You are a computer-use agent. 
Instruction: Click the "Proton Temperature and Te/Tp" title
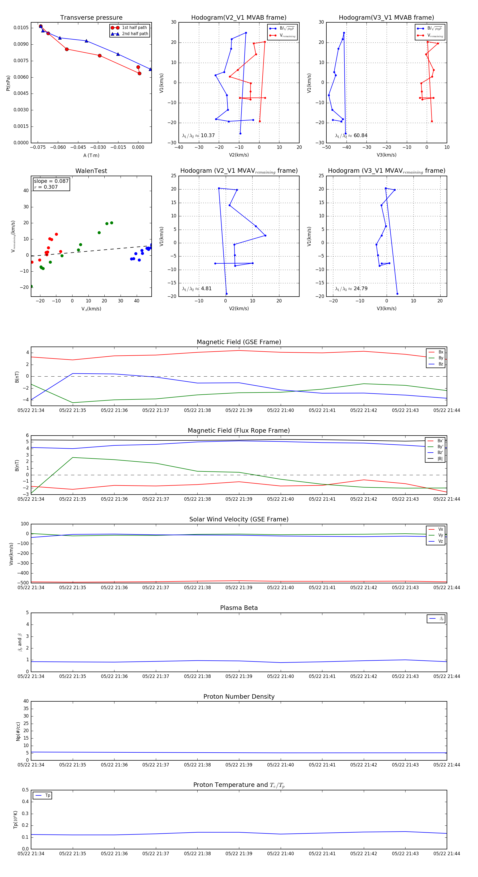click(x=239, y=785)
